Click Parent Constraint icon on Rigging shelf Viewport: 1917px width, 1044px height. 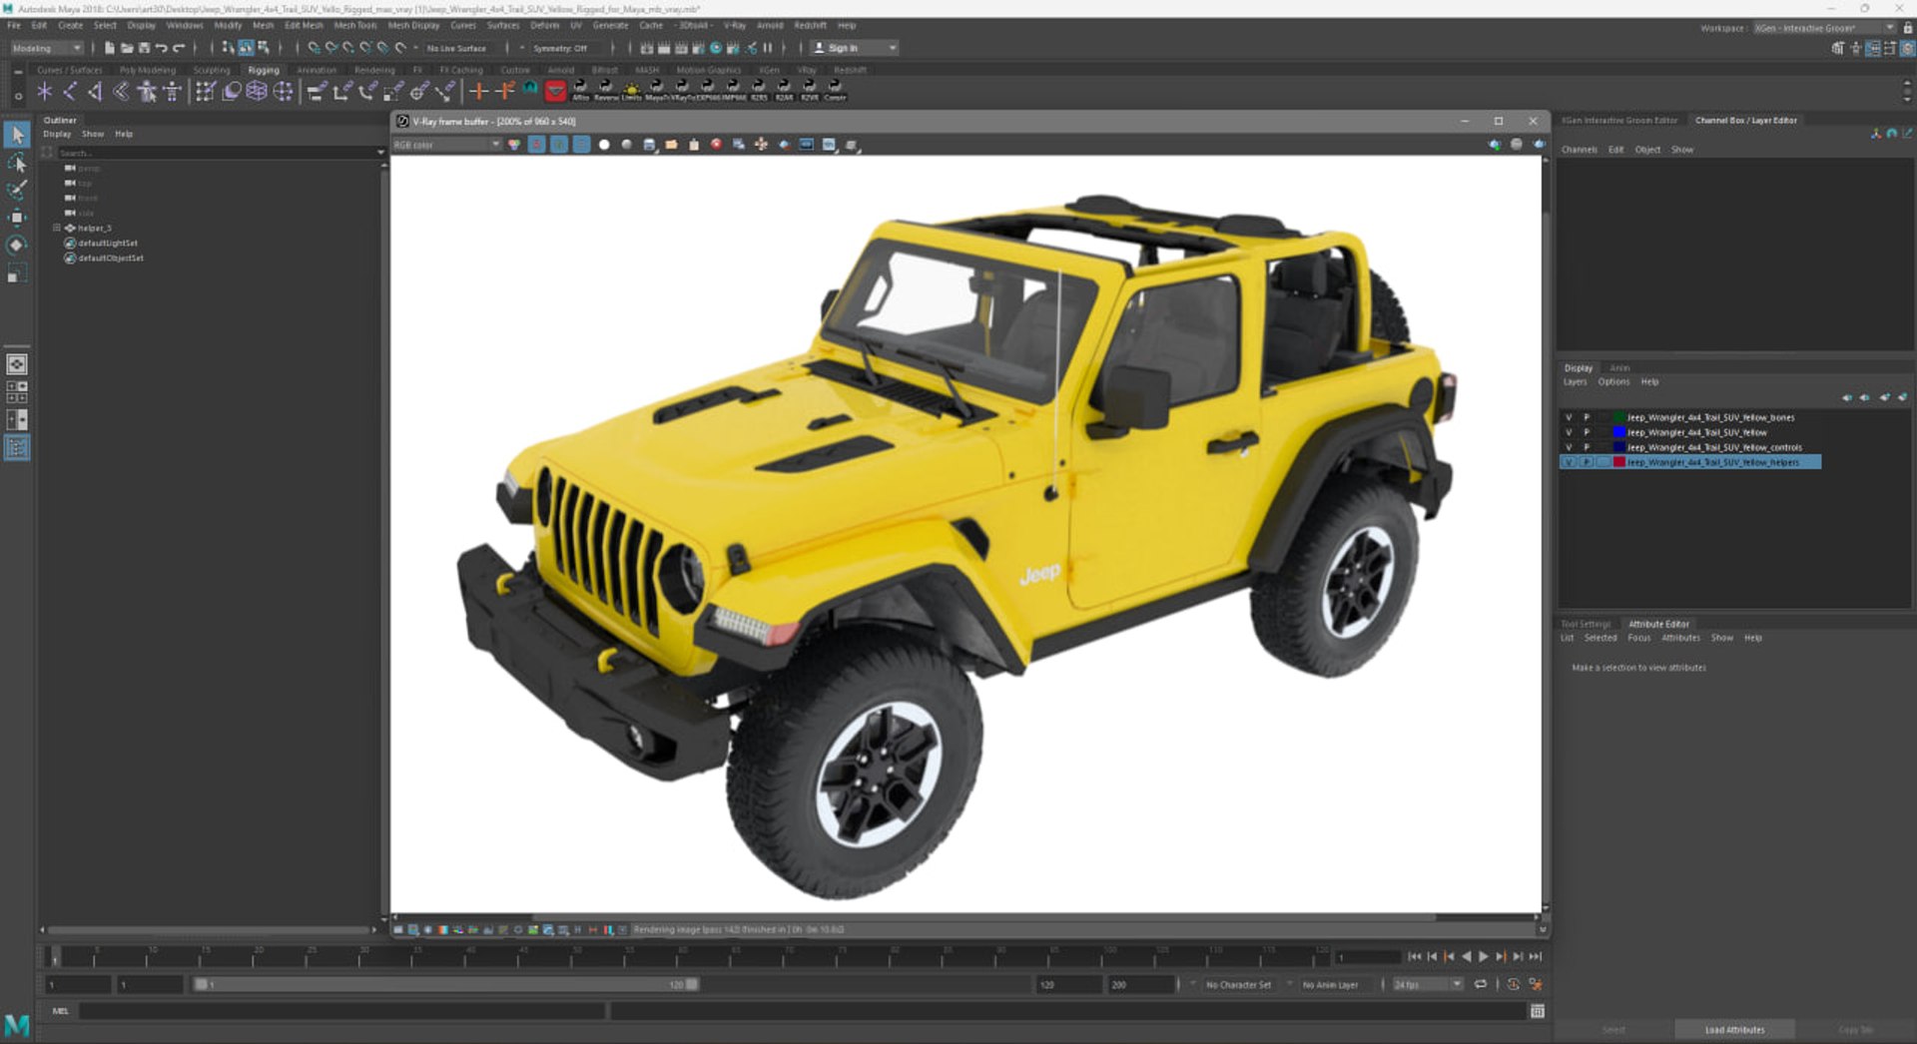pyautogui.click(x=317, y=92)
